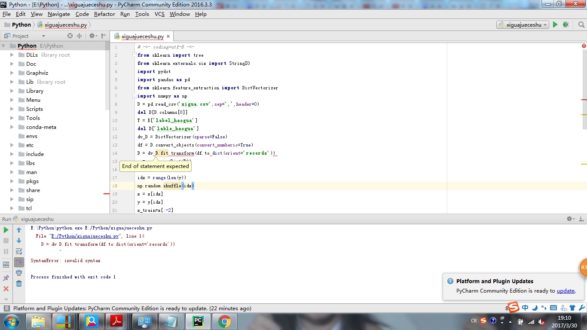Click xiguajueceshu.py breadcrumb in navigation bar
The width and height of the screenshot is (587, 330).
pos(62,25)
